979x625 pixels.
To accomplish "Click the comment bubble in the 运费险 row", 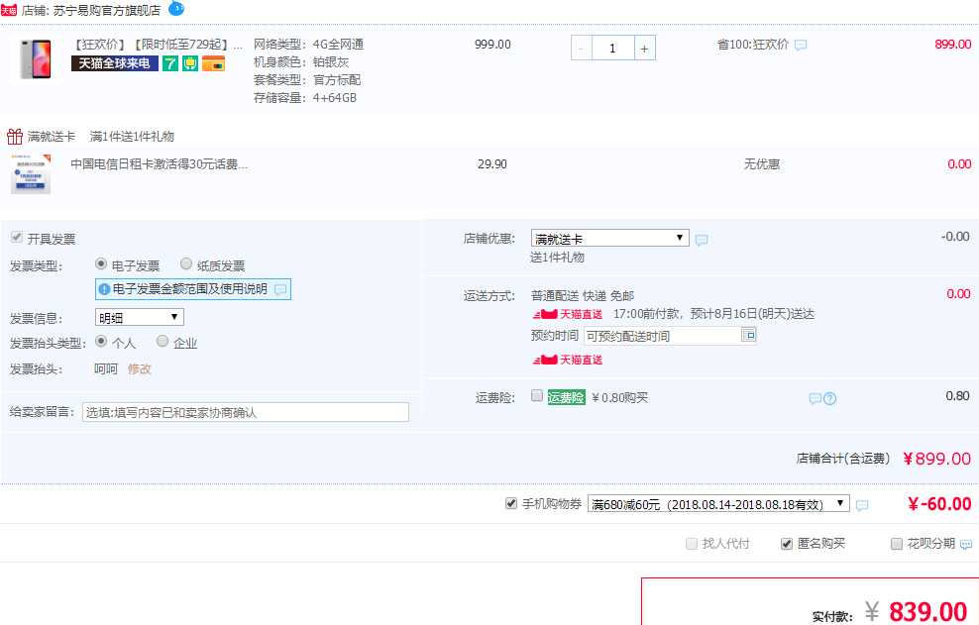I will pyautogui.click(x=815, y=399).
